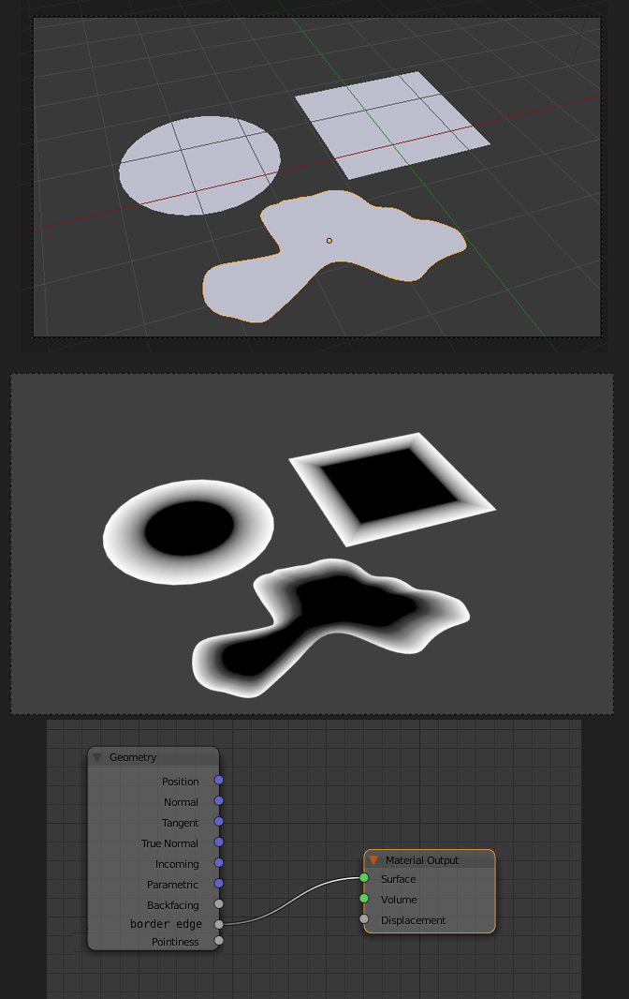Viewport: 629px width, 999px height.
Task: Click the 'Surface' label
Action: (398, 879)
